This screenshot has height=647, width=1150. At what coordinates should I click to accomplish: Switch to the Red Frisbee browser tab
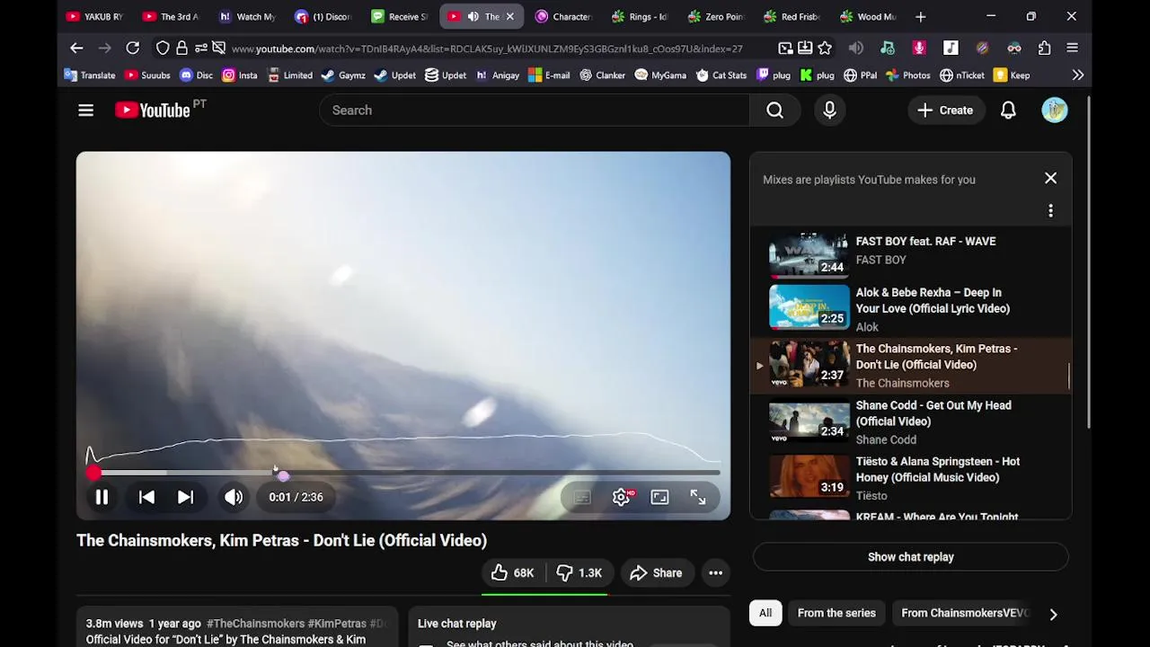(792, 16)
